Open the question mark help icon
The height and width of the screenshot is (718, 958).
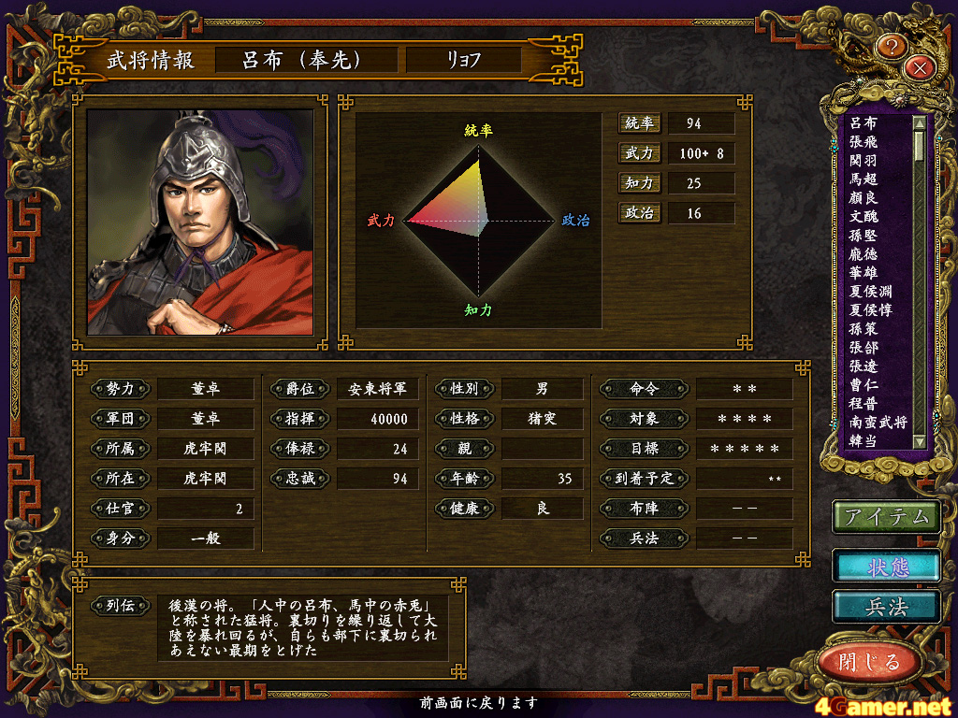click(x=892, y=47)
